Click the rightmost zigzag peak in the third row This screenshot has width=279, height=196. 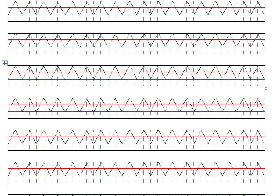click(x=258, y=66)
